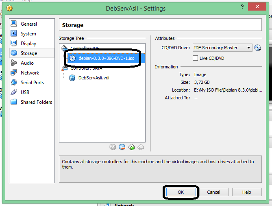This screenshot has height=206, width=272.
Task: Click the CD disc icon beside debian iso
Action: 72,58
